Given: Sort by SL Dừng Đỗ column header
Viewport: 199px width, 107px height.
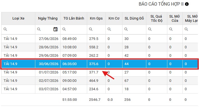Looking at the screenshot, I should click(x=134, y=18).
